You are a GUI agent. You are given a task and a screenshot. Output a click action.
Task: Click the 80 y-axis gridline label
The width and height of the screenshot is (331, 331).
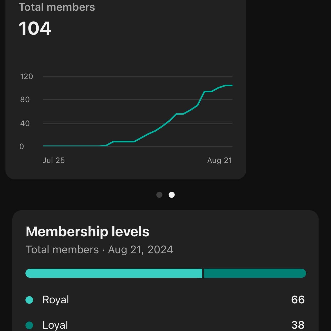pyautogui.click(x=25, y=100)
